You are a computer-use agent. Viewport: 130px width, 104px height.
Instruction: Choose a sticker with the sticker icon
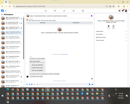[x=32, y=84]
